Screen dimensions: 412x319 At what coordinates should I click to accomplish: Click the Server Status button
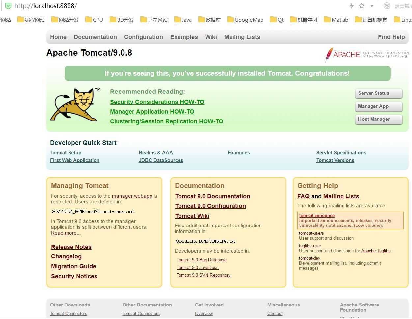coord(379,93)
